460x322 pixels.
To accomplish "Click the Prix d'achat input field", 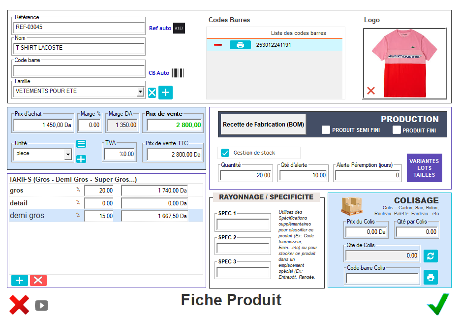I will [x=43, y=125].
